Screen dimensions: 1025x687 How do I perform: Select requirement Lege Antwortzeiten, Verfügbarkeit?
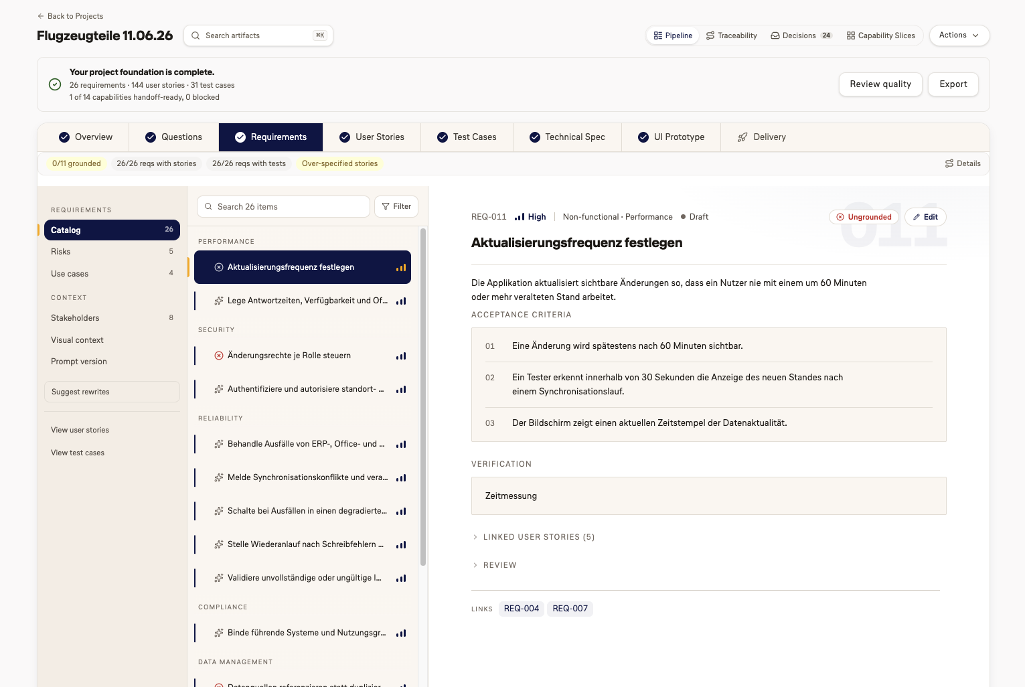(x=303, y=301)
